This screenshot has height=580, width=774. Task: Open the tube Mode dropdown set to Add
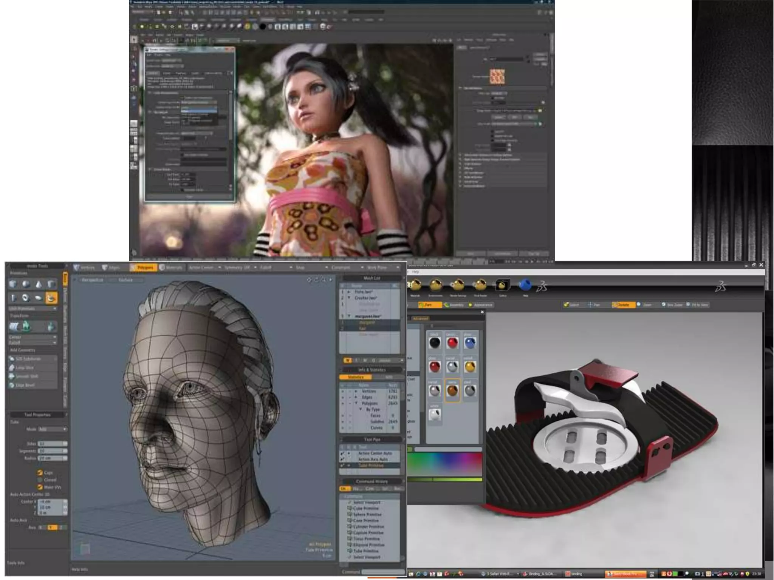click(x=52, y=429)
